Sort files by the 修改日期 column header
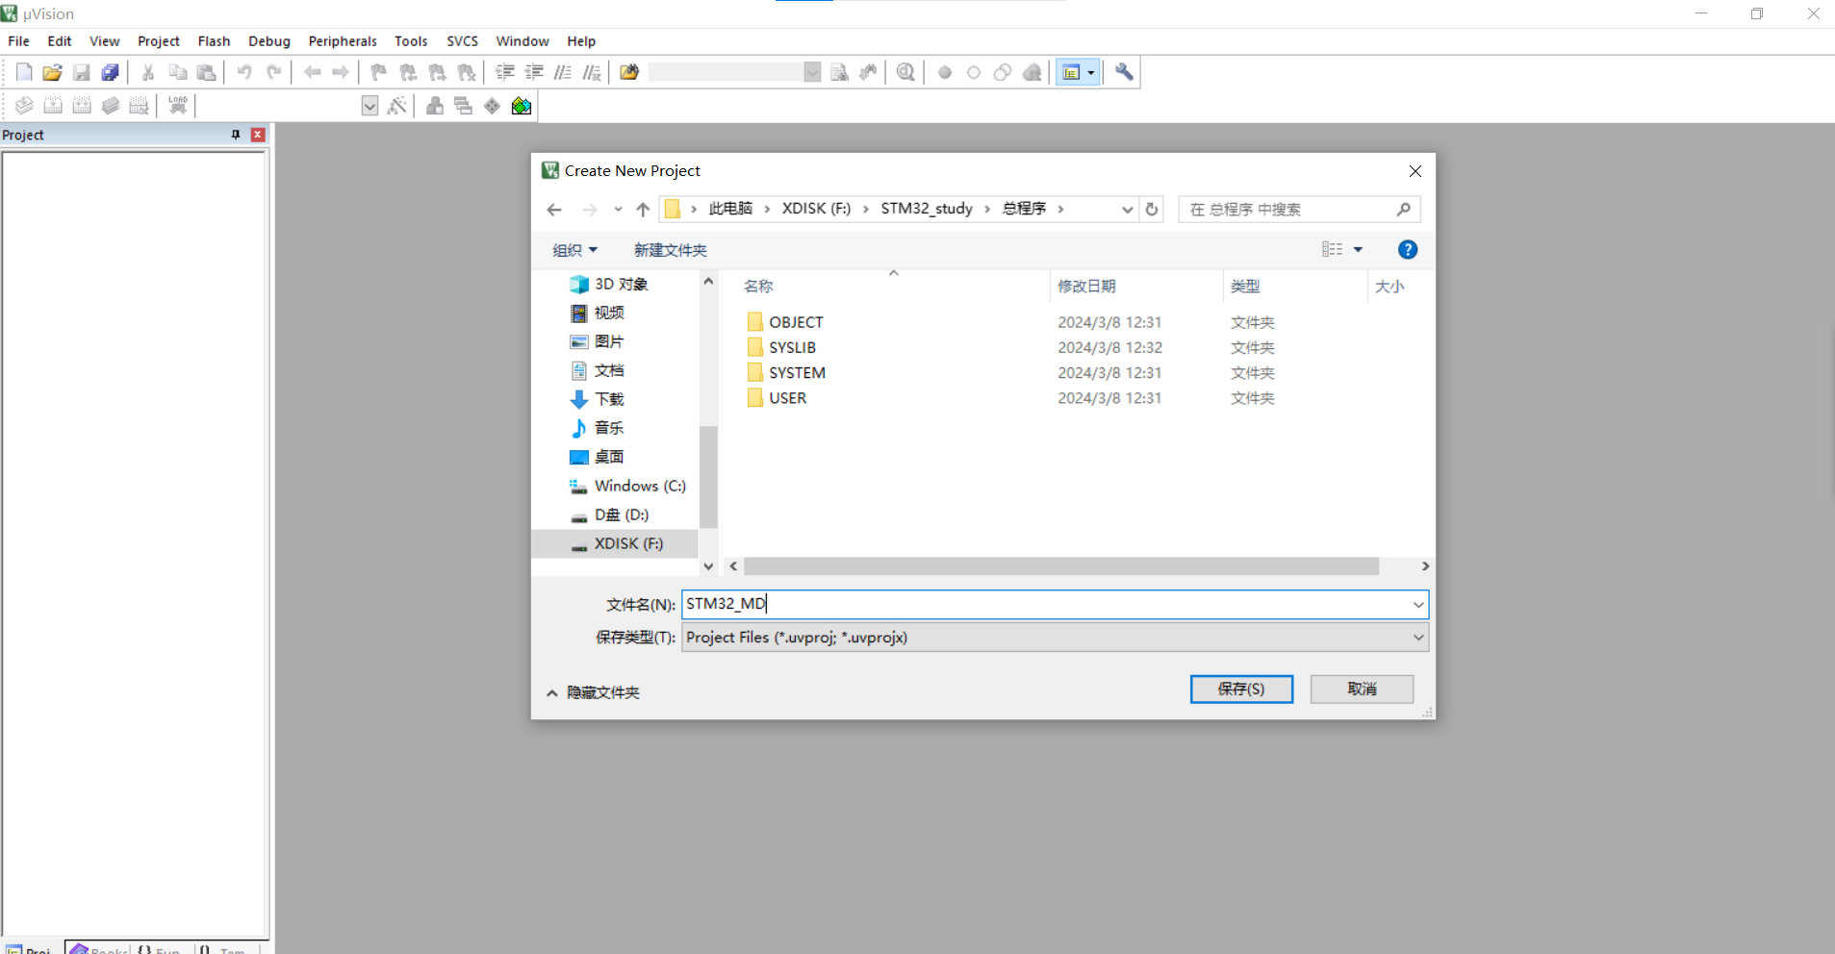The width and height of the screenshot is (1835, 954). point(1086,286)
